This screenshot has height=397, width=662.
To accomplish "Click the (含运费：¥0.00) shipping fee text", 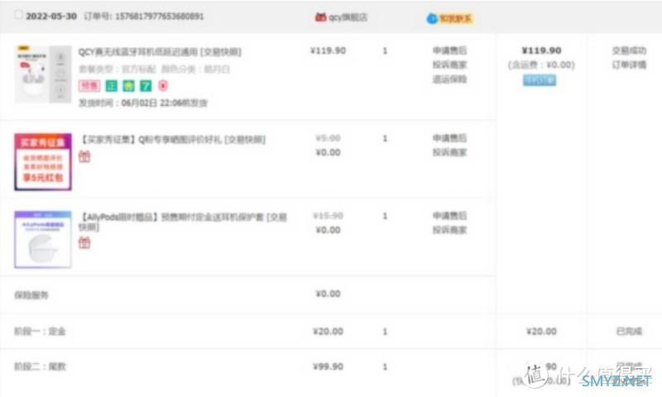I will [541, 65].
